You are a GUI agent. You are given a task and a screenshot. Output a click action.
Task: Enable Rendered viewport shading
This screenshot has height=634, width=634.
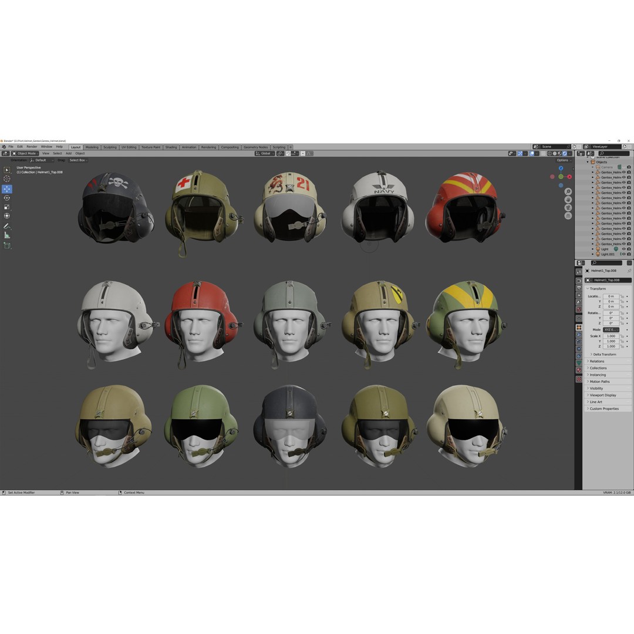click(565, 153)
